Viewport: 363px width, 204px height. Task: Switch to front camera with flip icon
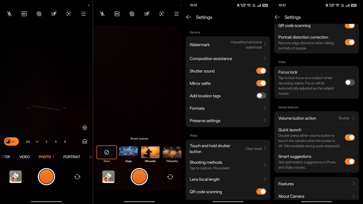77,177
